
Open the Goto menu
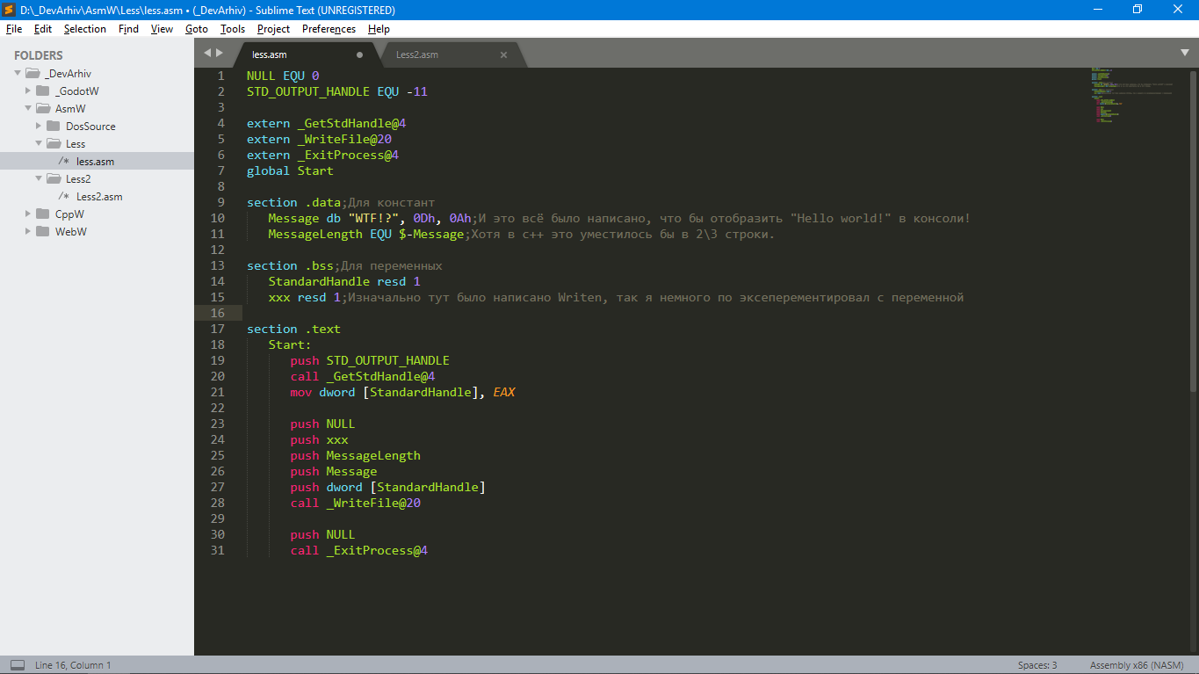coord(197,29)
